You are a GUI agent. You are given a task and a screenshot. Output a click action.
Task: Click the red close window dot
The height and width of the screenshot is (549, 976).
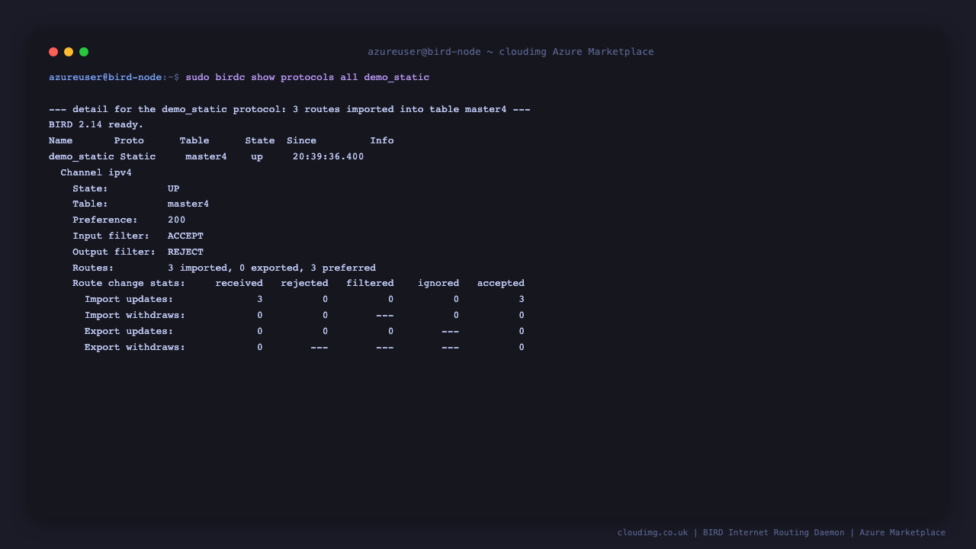point(53,52)
